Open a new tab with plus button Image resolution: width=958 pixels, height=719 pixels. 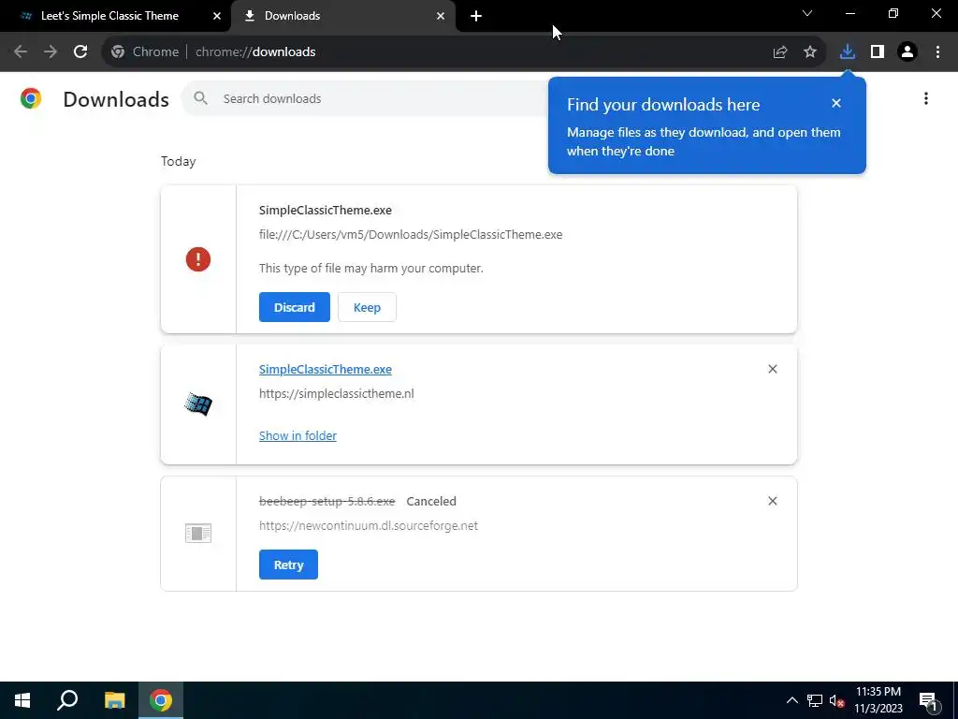476,16
